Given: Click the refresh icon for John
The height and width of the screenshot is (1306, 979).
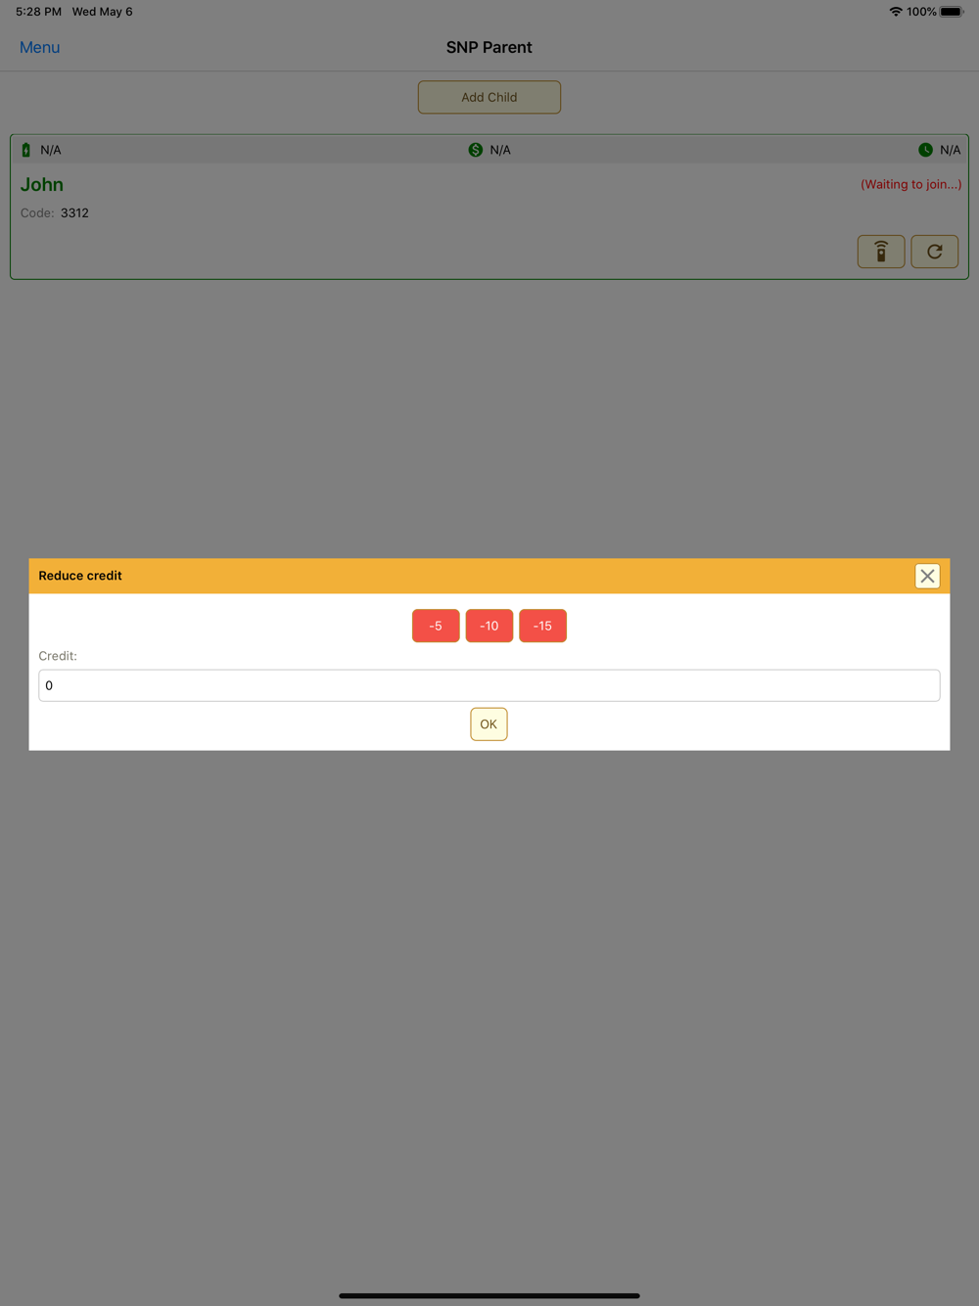Looking at the screenshot, I should pos(935,252).
